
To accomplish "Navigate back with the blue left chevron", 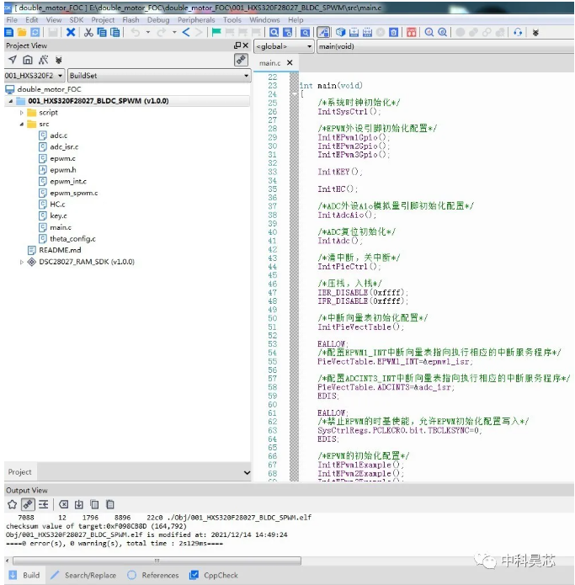I will (186, 33).
